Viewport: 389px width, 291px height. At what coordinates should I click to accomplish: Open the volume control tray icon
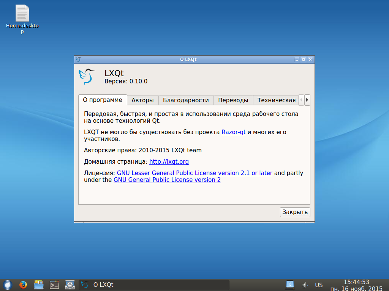tap(305, 285)
